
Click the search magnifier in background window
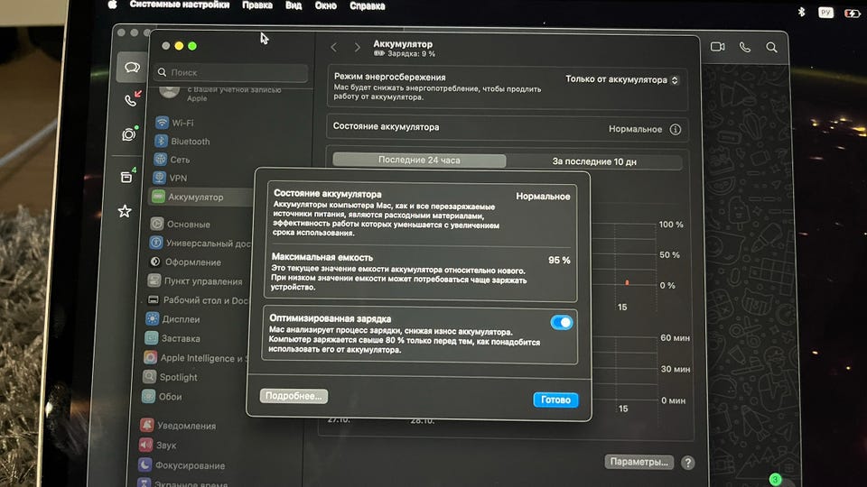point(771,48)
